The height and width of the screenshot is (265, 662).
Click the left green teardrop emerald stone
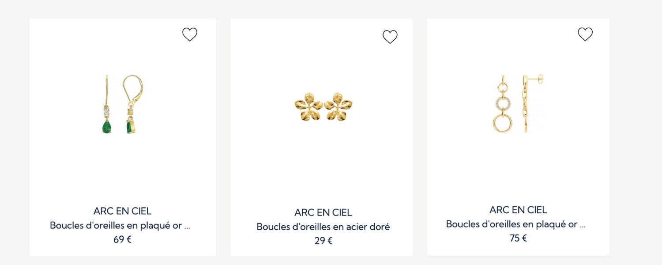click(106, 127)
